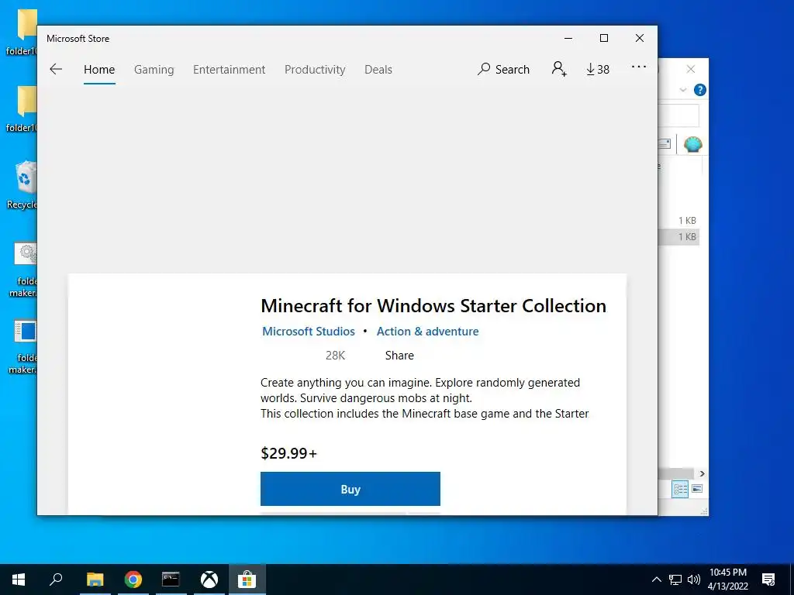Open the Home tab in Microsoft Store
This screenshot has width=794, height=595.
coord(99,69)
